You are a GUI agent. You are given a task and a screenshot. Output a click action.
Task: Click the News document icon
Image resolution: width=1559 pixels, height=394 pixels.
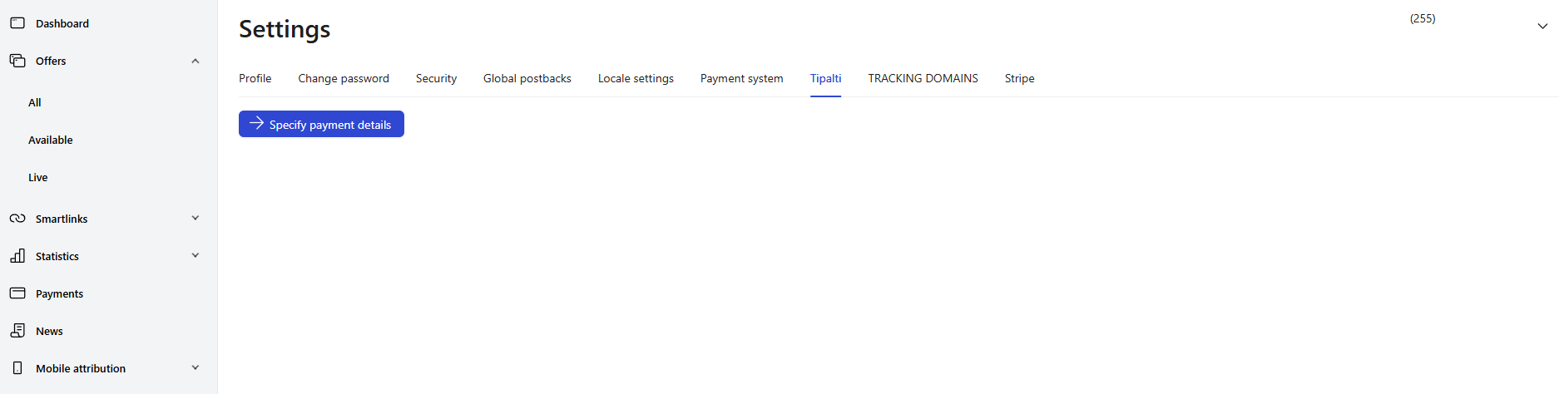(x=17, y=331)
